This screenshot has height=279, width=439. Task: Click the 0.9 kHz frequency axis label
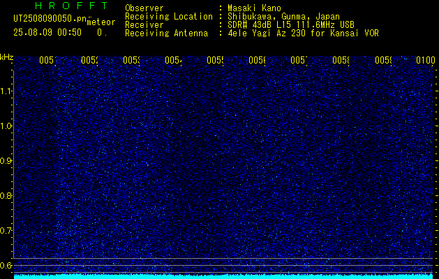pyautogui.click(x=6, y=161)
